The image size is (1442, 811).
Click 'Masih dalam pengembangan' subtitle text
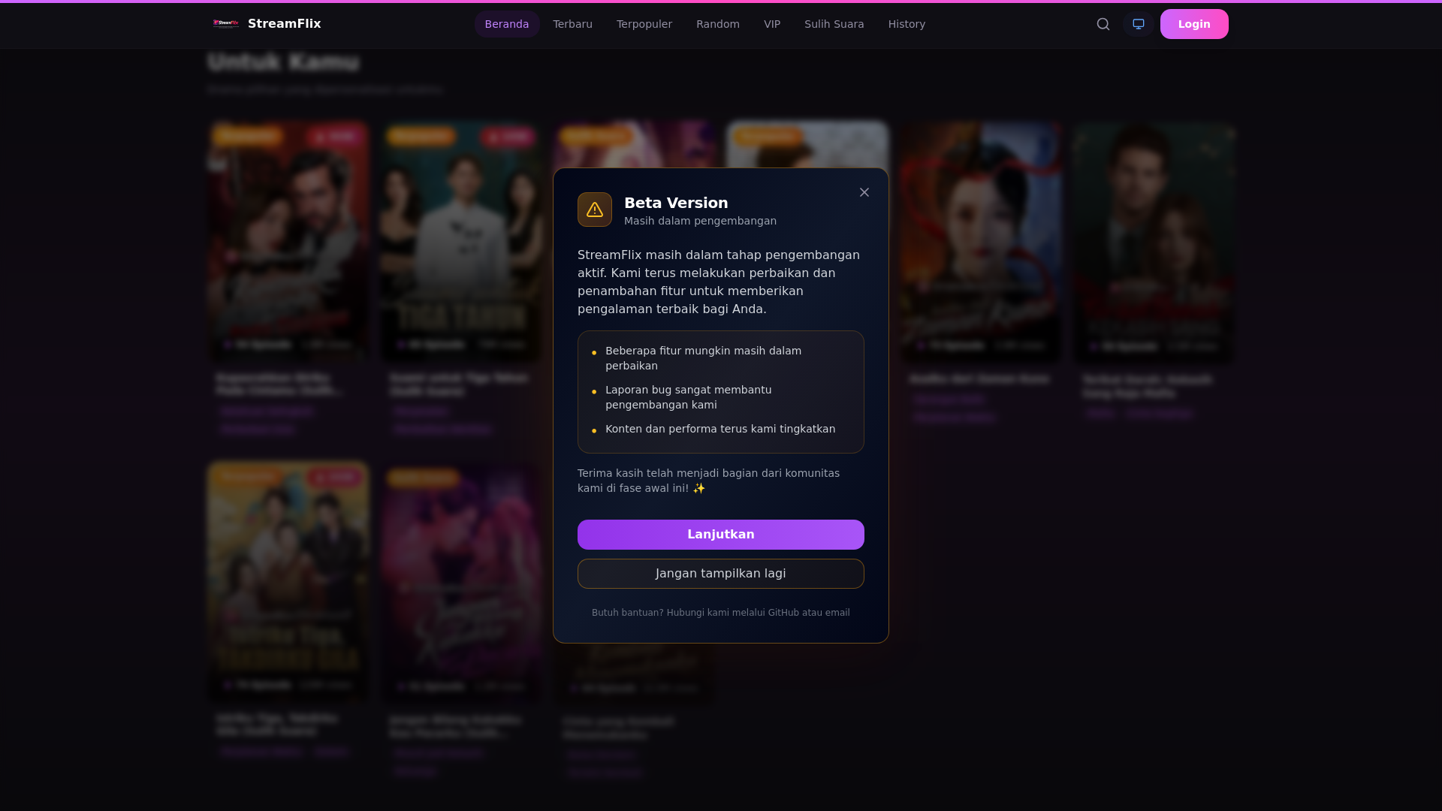tap(701, 221)
